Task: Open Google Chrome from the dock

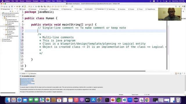Action: pos(147,100)
